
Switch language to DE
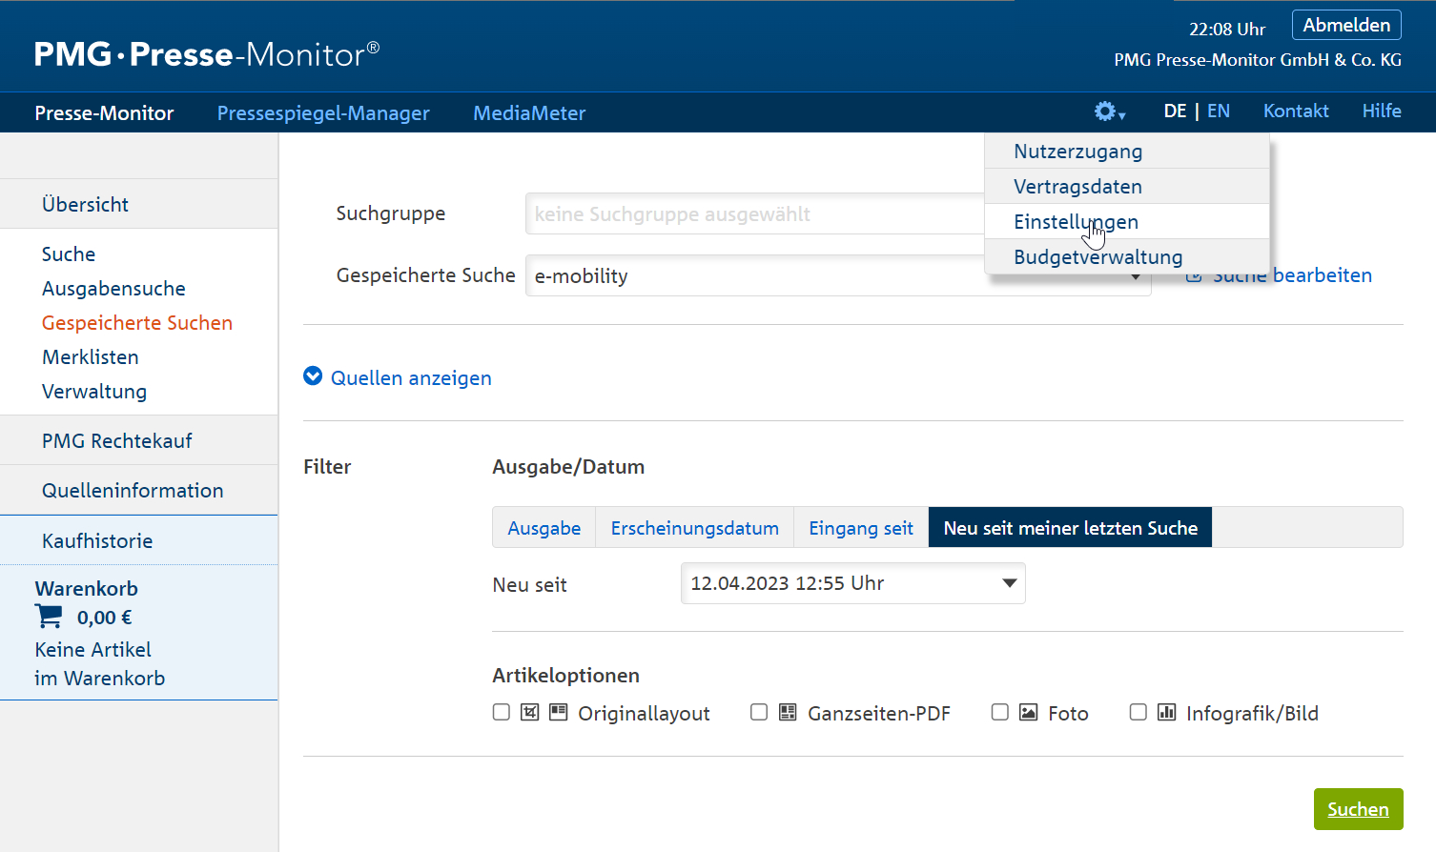point(1175,111)
